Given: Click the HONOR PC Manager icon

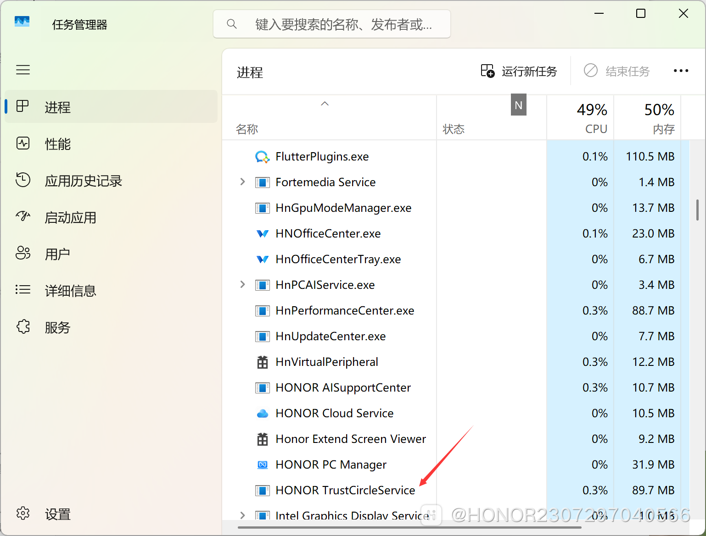Looking at the screenshot, I should tap(262, 465).
